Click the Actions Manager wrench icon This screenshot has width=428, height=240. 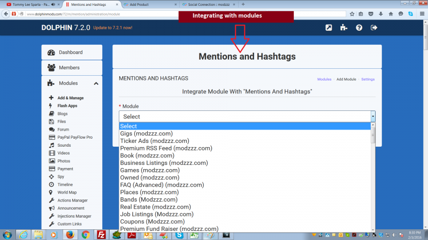[51, 201]
